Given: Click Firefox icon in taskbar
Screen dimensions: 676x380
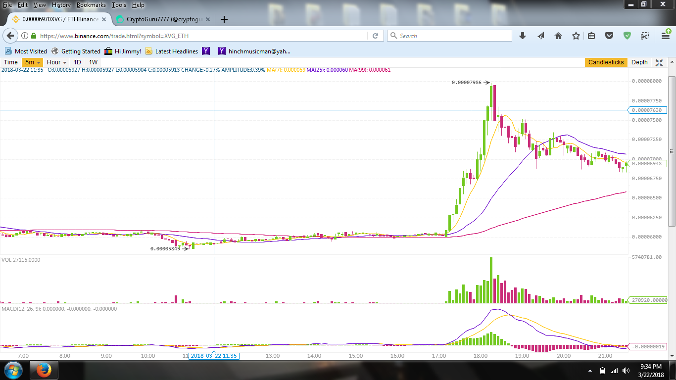Looking at the screenshot, I should (x=44, y=370).
